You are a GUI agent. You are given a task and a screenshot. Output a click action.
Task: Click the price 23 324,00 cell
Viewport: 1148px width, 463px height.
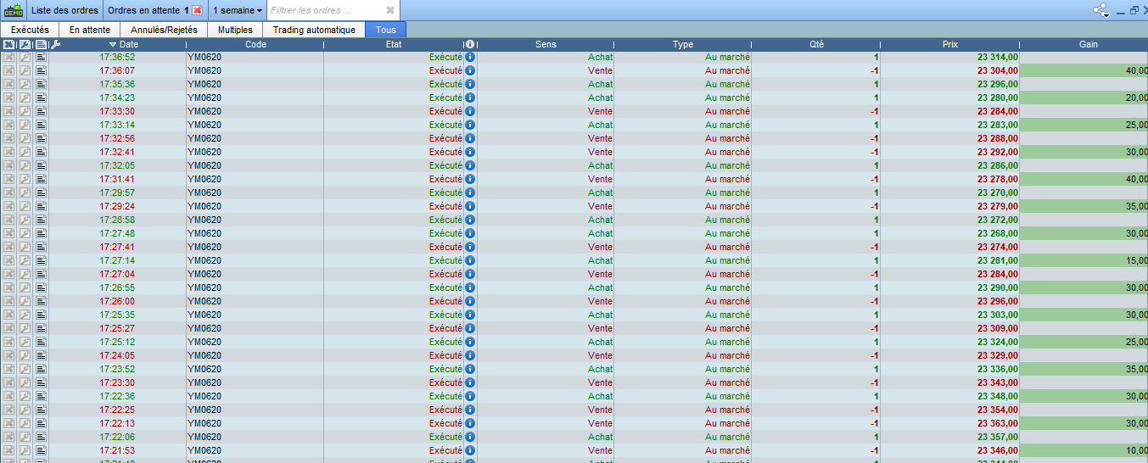998,342
